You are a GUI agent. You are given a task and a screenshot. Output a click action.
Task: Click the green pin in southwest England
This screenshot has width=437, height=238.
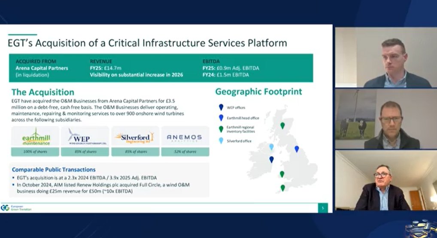coord(282,188)
